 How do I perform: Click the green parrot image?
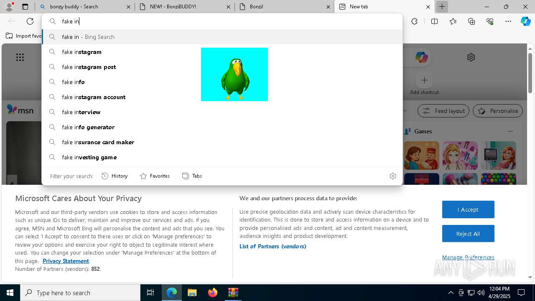(x=234, y=74)
